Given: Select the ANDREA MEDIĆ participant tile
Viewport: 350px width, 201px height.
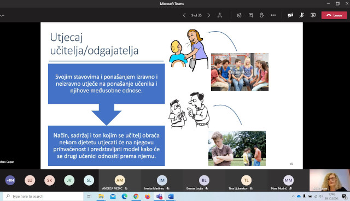Looking at the screenshot, I should (x=120, y=180).
